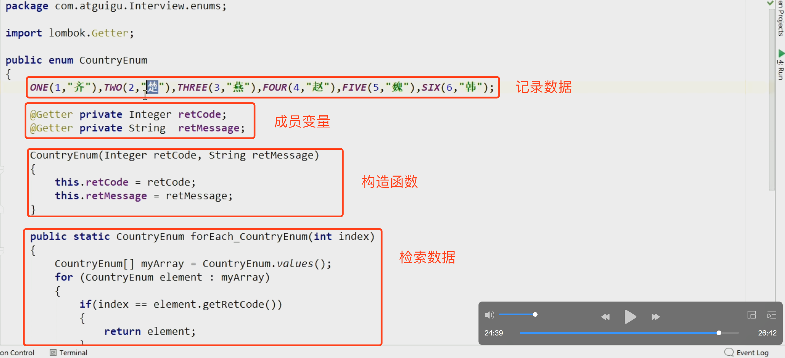Mute audio with the speaker icon
The image size is (785, 358).
coord(489,315)
